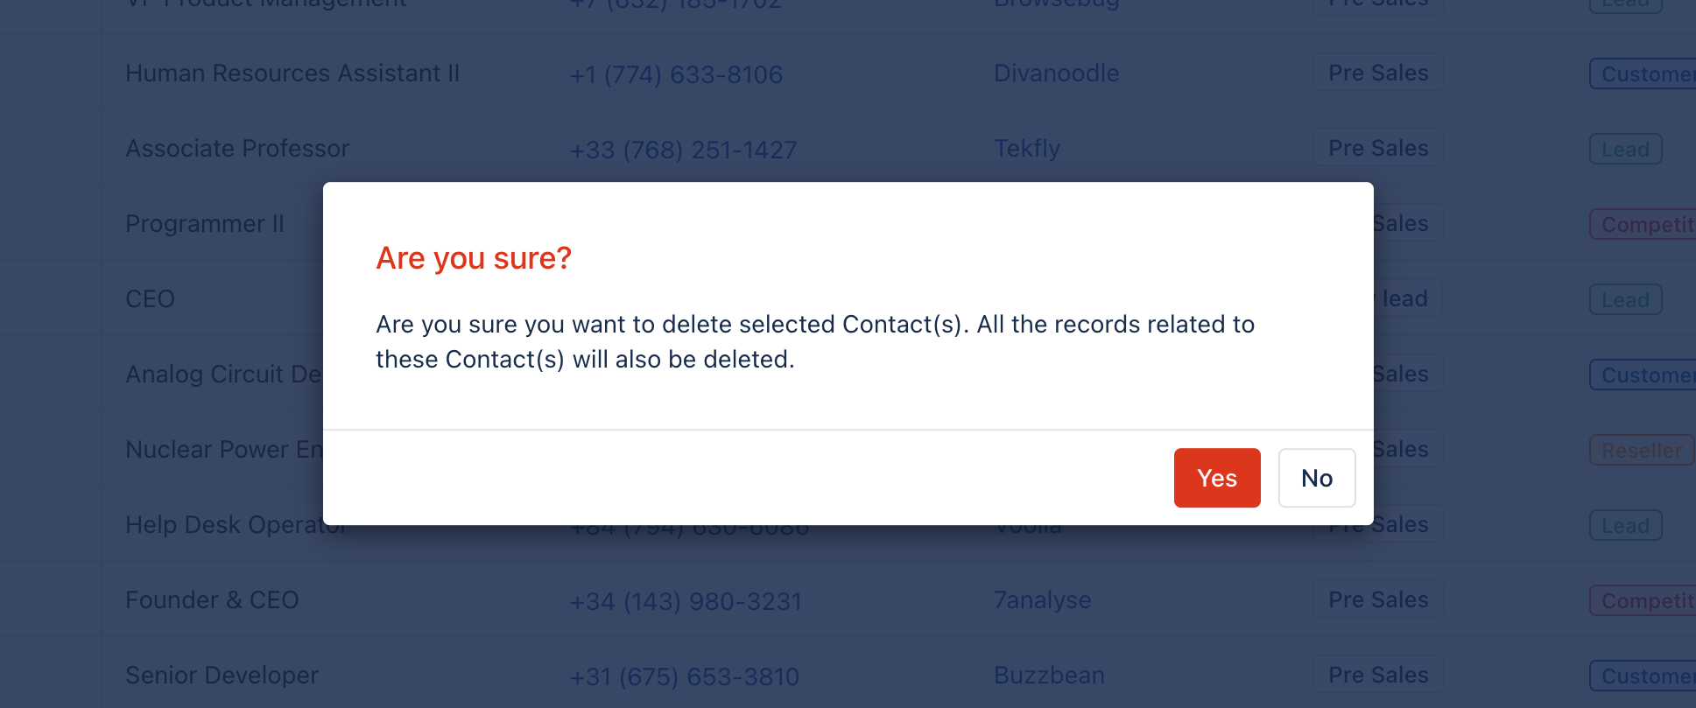Image resolution: width=1696 pixels, height=708 pixels.
Task: Open phone number +34 (143) 980-3231
Action: coord(686,601)
